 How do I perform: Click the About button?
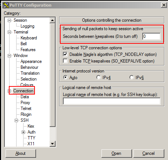coord(21,153)
